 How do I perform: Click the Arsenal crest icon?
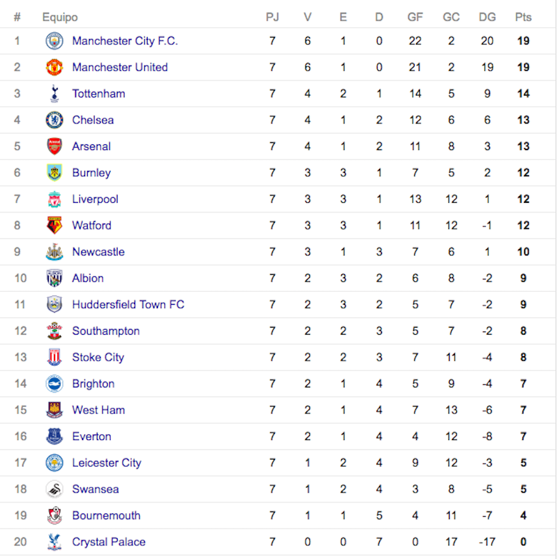pos(55,146)
